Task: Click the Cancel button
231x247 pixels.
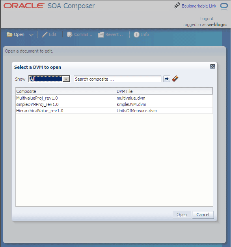Action: pos(203,215)
